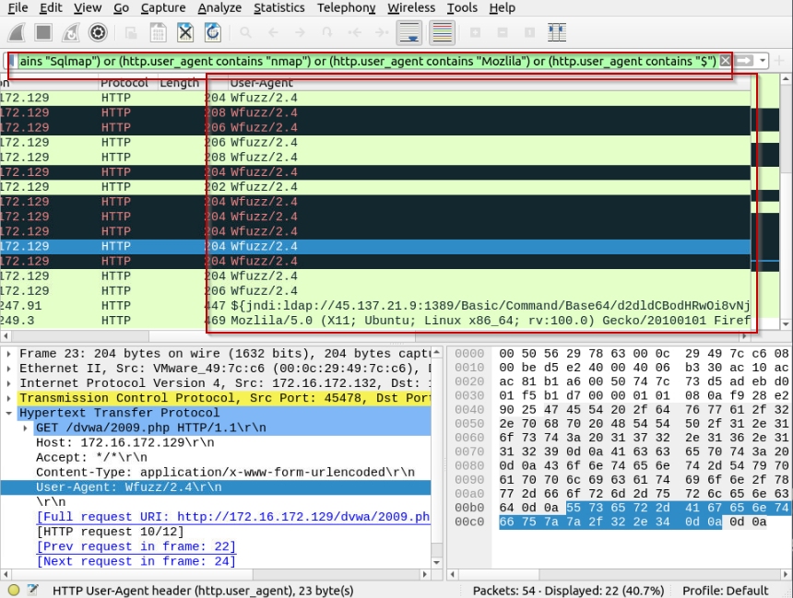Screen dimensions: 793x598
Task: Select the Mozlila/5.0 packet row
Action: click(x=369, y=320)
